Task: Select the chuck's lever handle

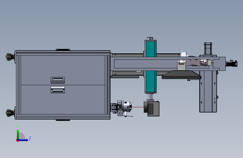Action: coord(129,115)
